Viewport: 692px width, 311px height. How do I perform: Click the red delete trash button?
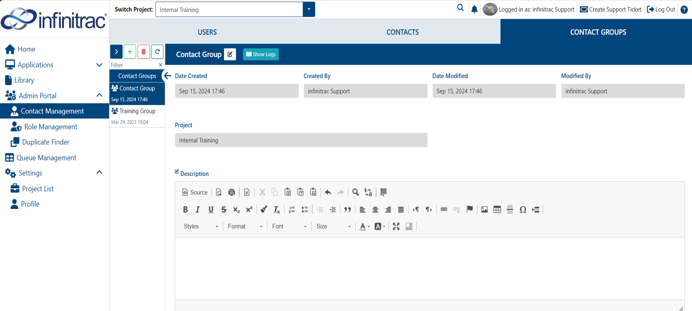click(x=144, y=52)
